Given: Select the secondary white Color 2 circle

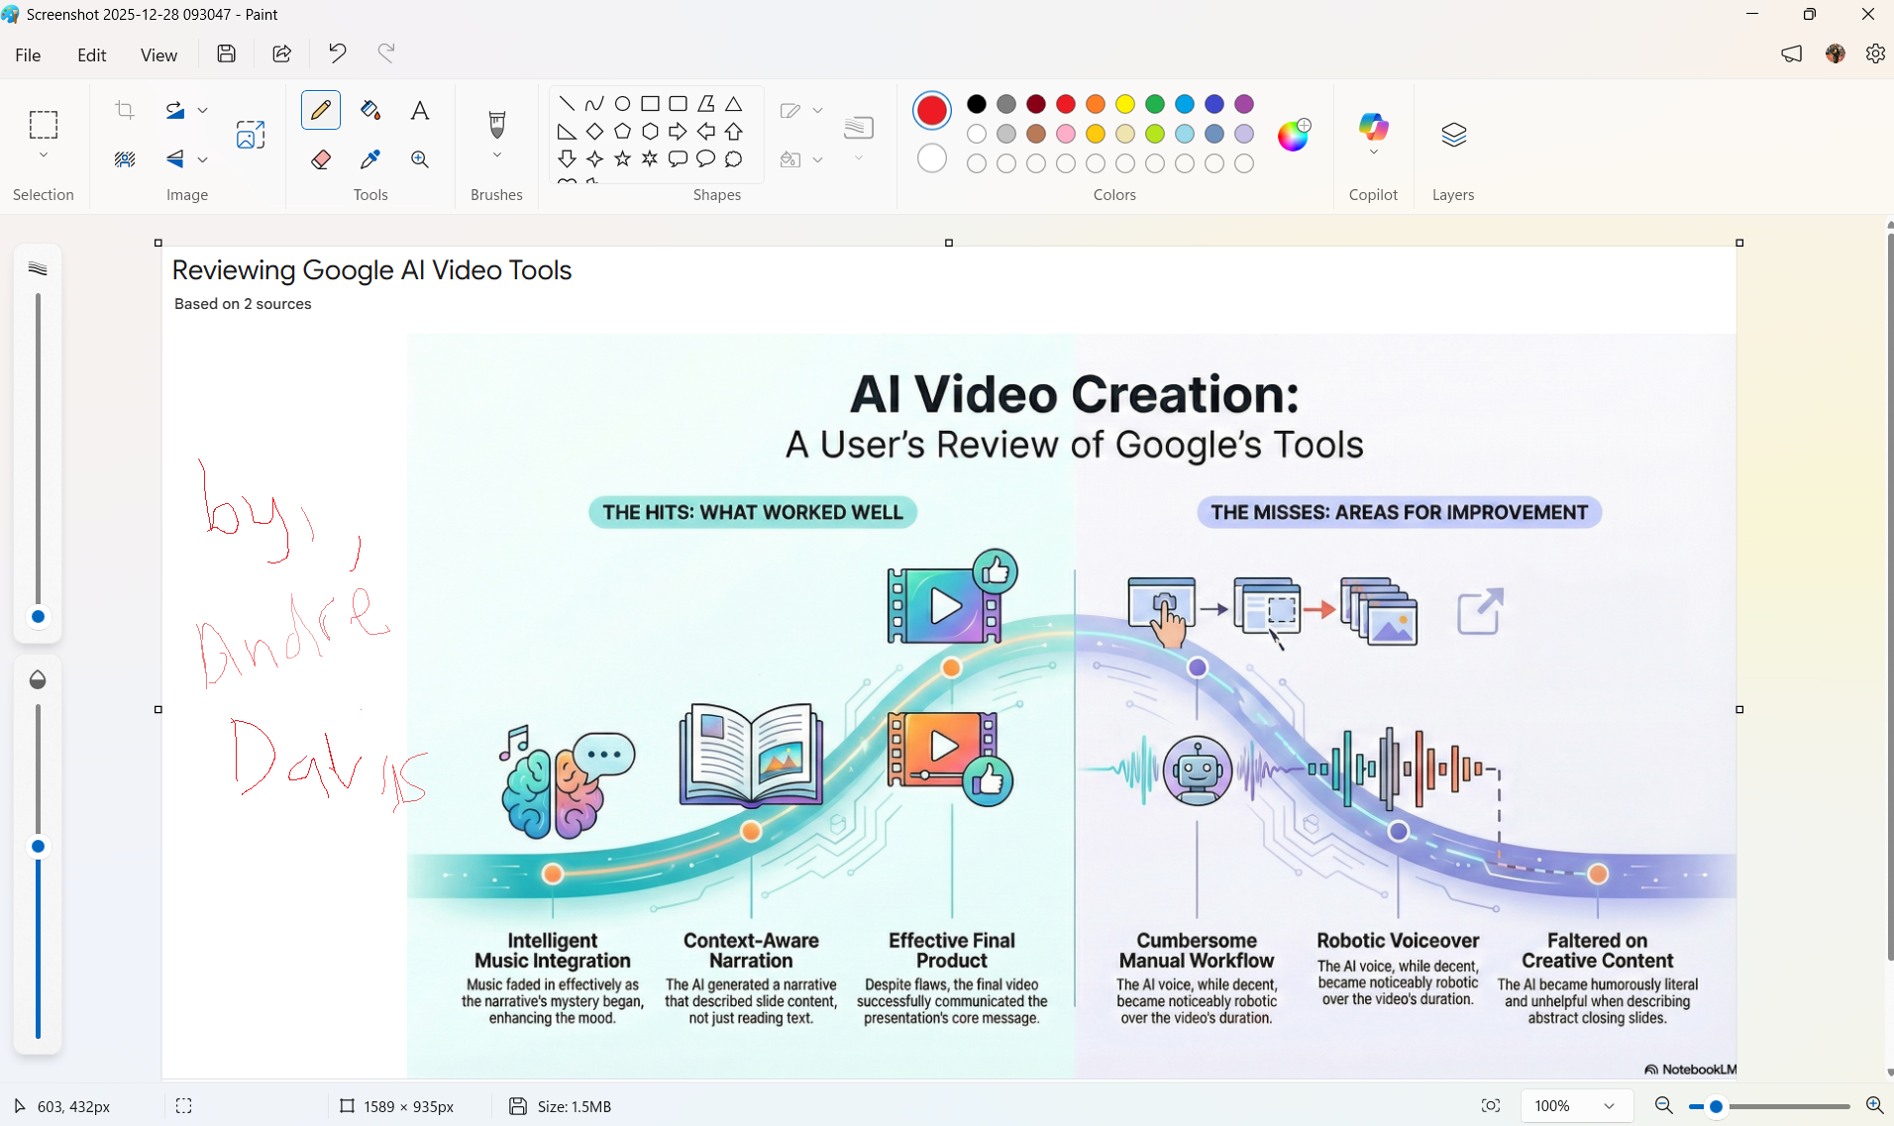Looking at the screenshot, I should pos(932,158).
